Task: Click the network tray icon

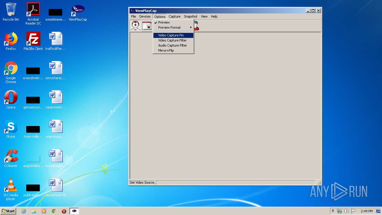Action: 339,211
